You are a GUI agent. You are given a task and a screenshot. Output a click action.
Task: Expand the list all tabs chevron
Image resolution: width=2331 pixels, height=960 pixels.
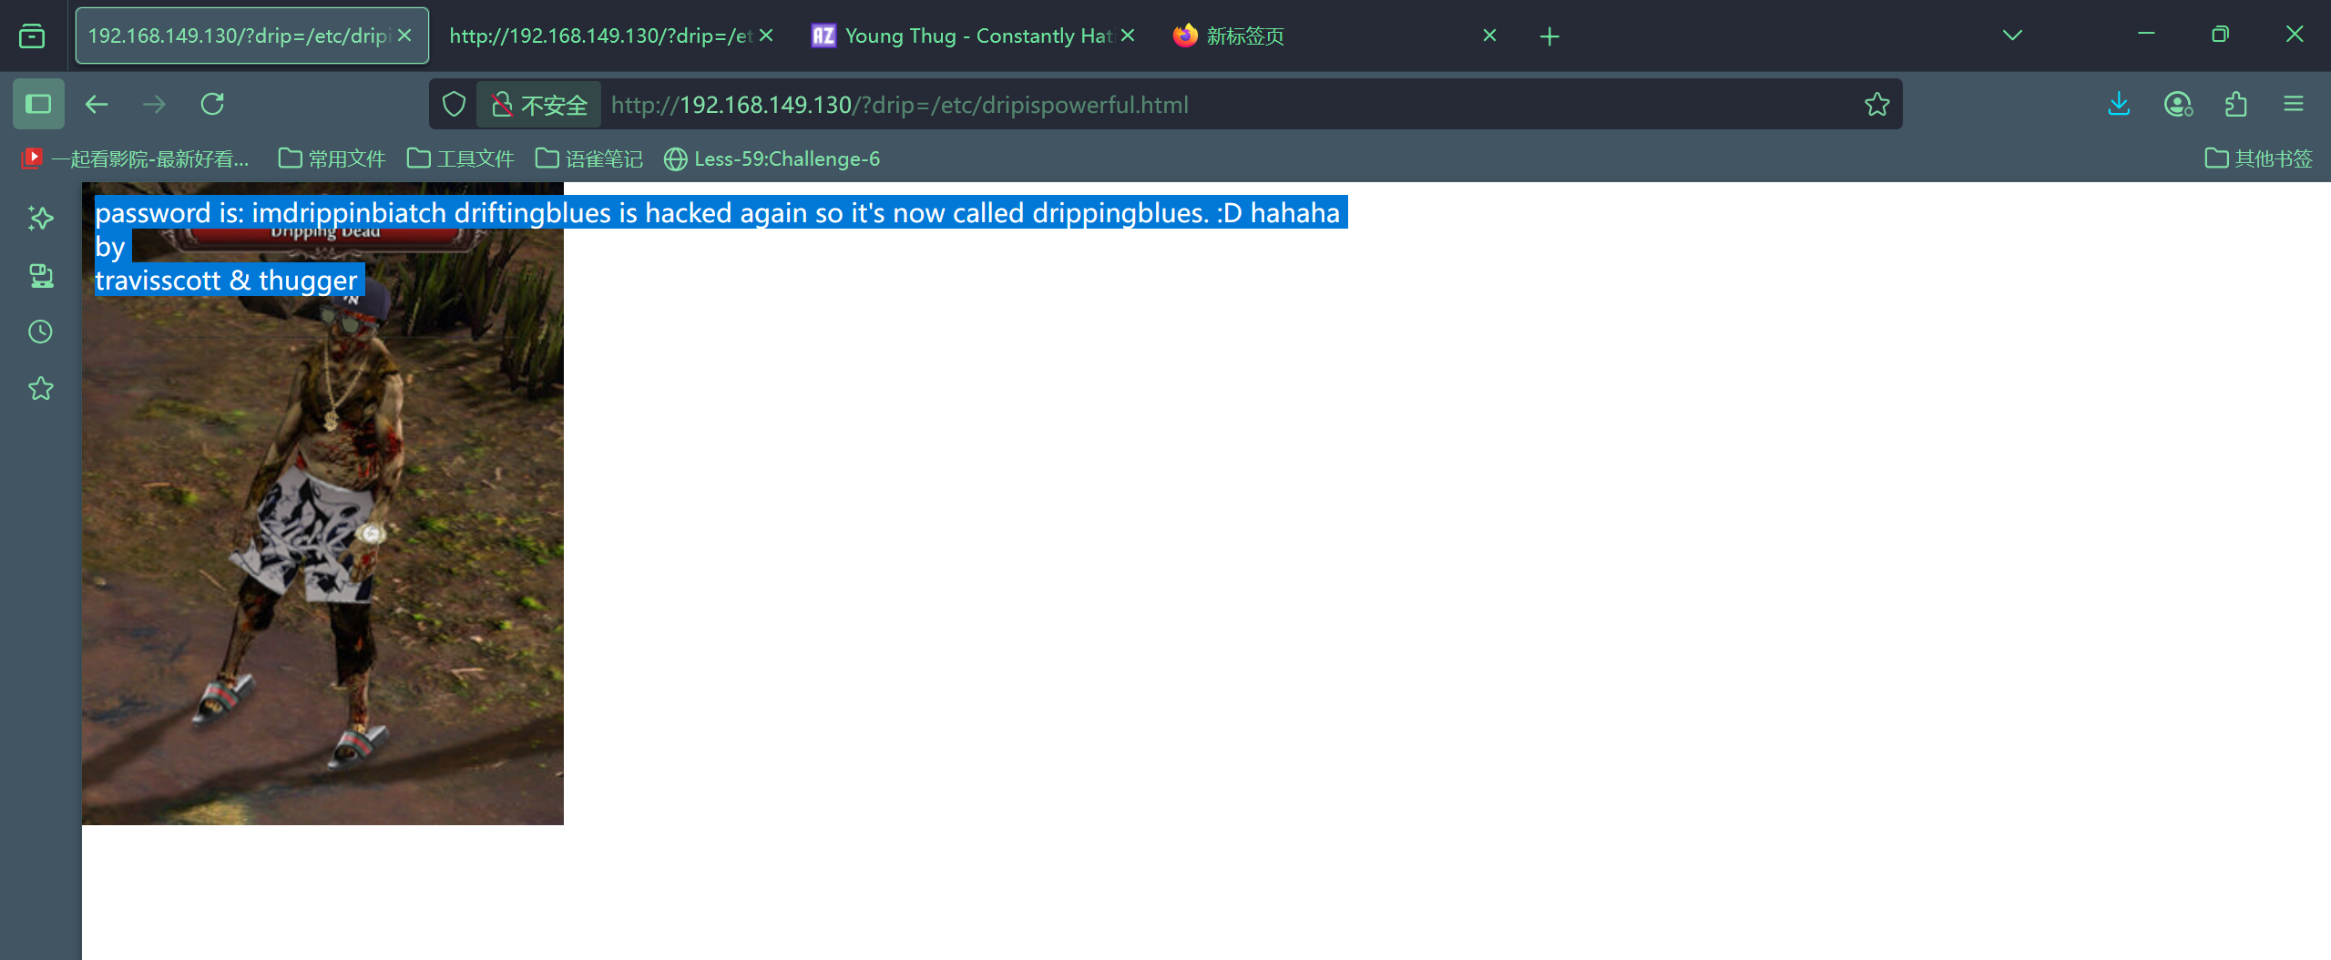pyautogui.click(x=2012, y=36)
